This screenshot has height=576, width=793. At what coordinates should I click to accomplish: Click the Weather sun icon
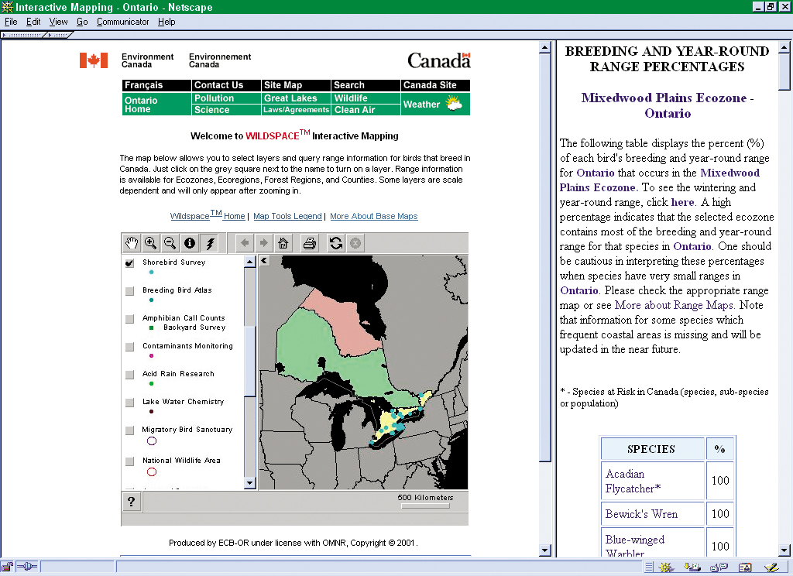click(x=453, y=104)
